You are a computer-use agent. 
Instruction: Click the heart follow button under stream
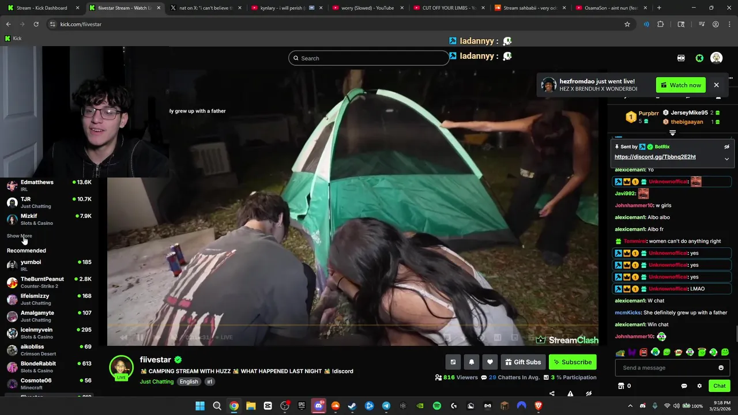(x=490, y=362)
